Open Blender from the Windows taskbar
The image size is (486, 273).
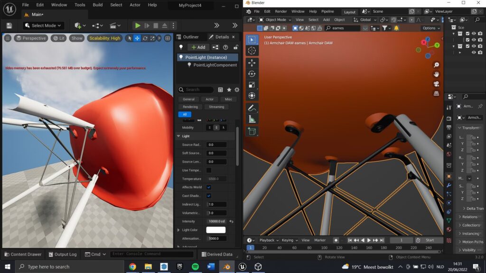[226, 266]
